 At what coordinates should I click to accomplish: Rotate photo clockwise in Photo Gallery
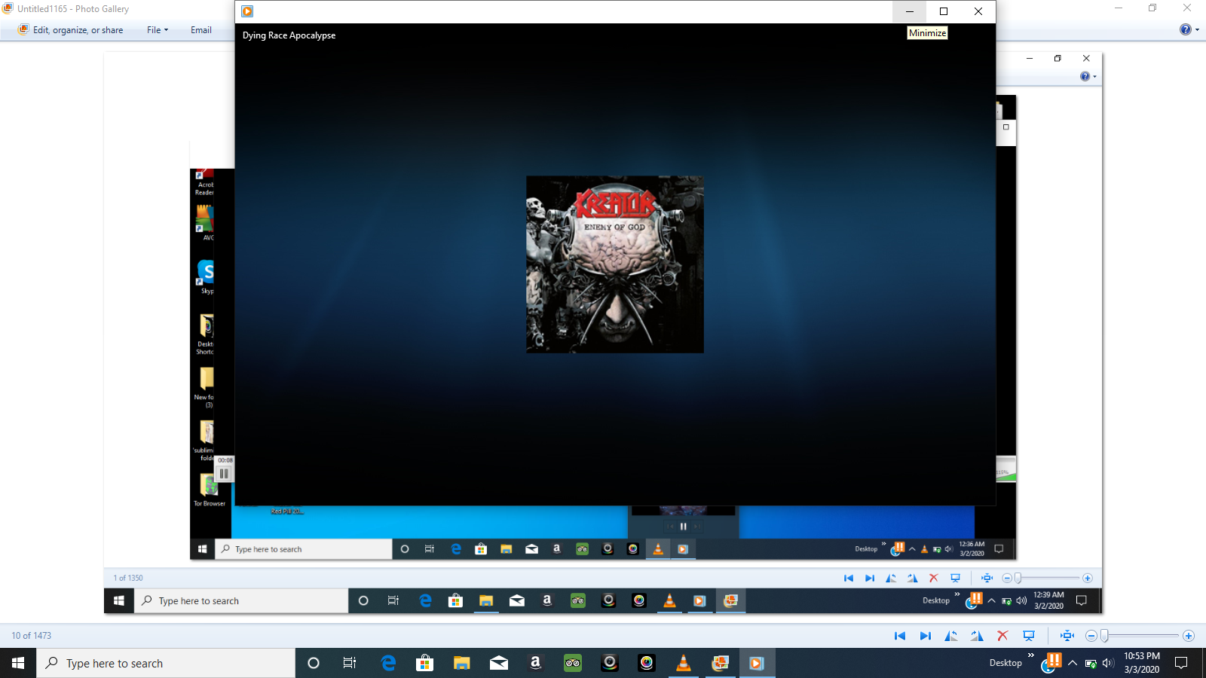pos(977,636)
